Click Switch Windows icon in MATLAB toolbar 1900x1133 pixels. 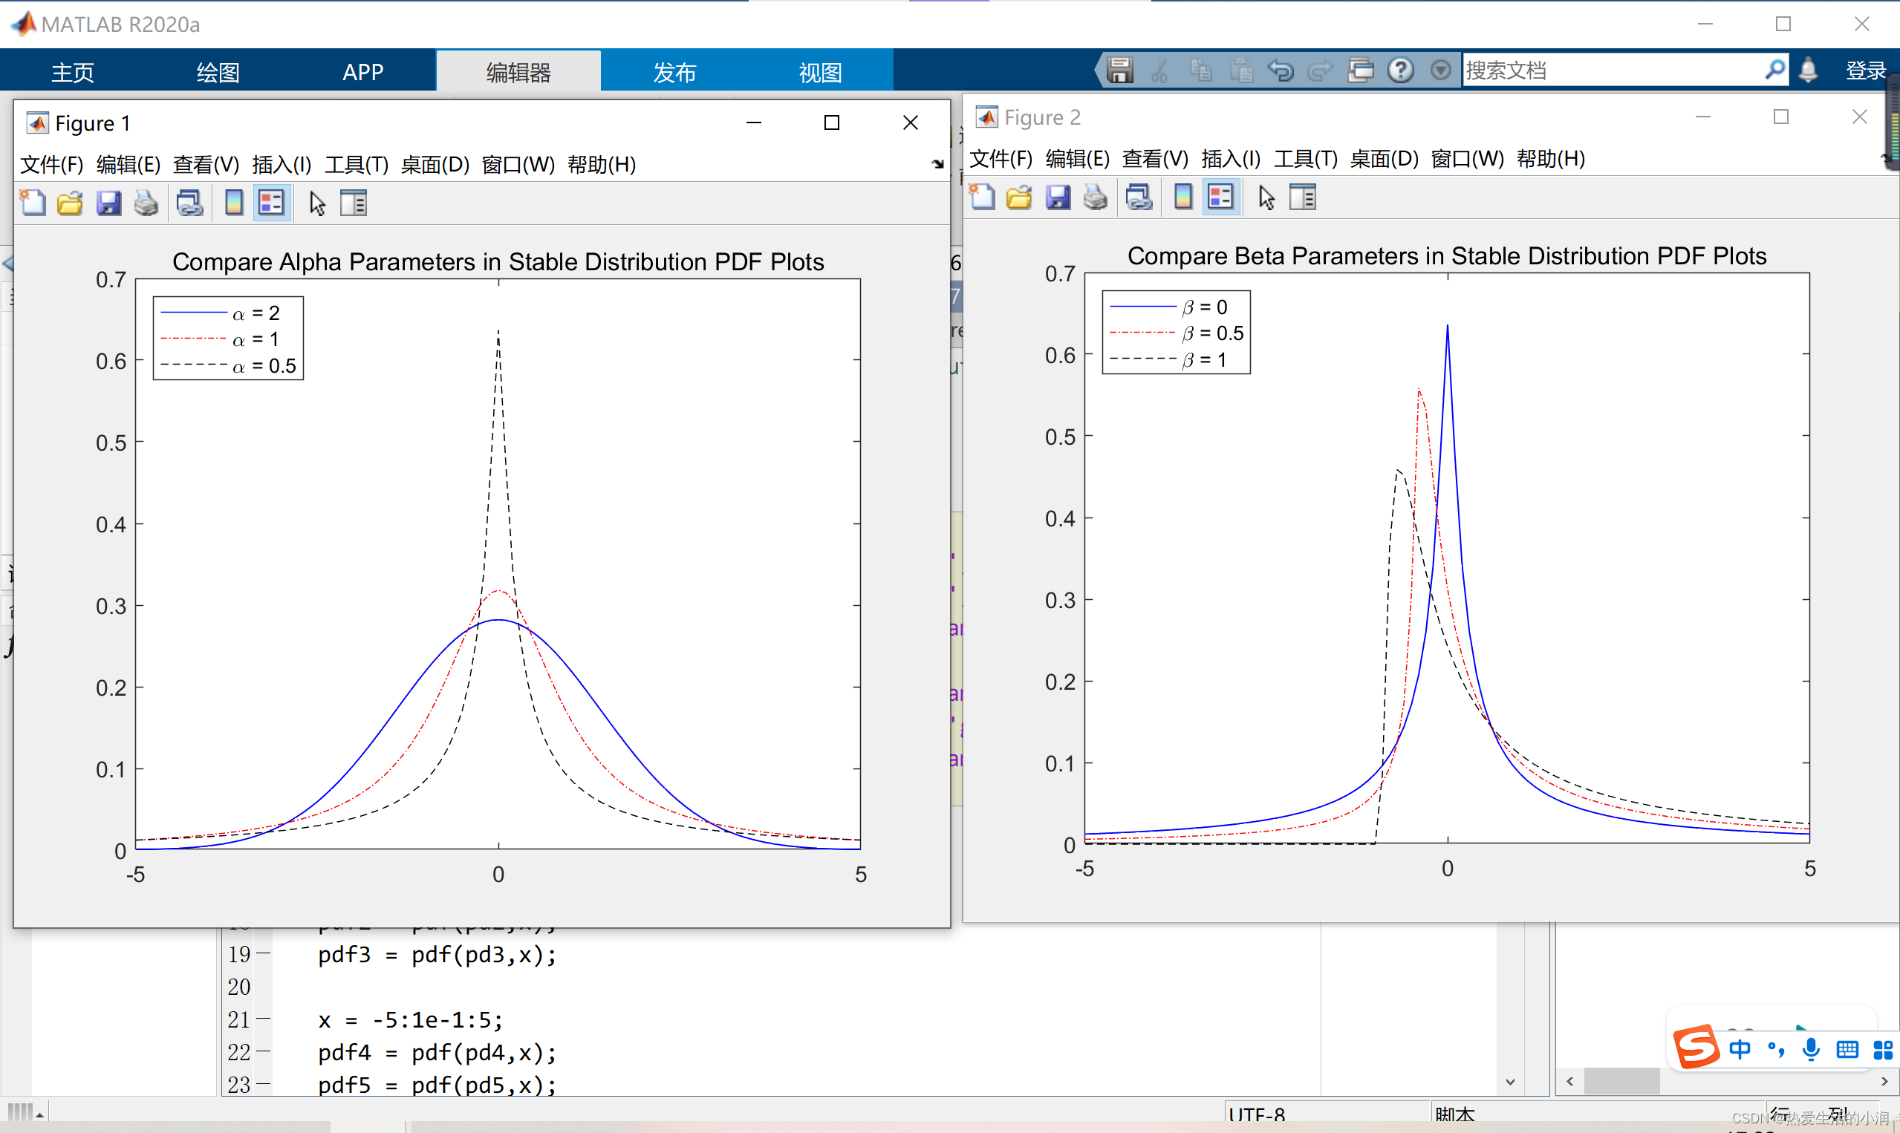(x=1361, y=71)
